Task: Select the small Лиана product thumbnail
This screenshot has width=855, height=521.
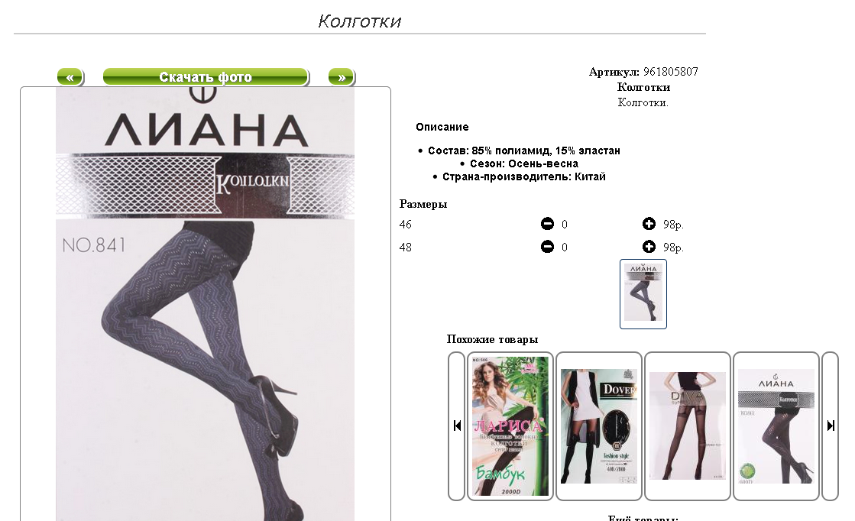Action: point(643,294)
